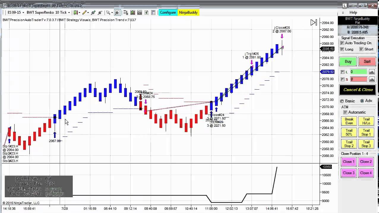Viewport: 379px width, 213px height.
Task: Check the S quantity checkbox
Action: pyautogui.click(x=342, y=79)
